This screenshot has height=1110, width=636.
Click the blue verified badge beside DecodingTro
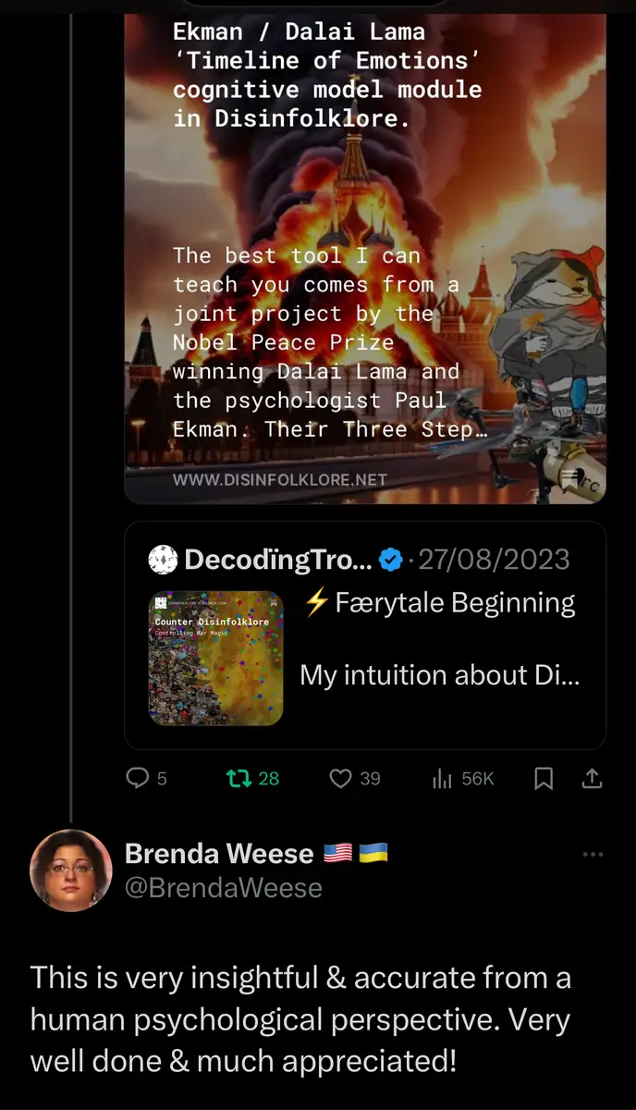391,560
